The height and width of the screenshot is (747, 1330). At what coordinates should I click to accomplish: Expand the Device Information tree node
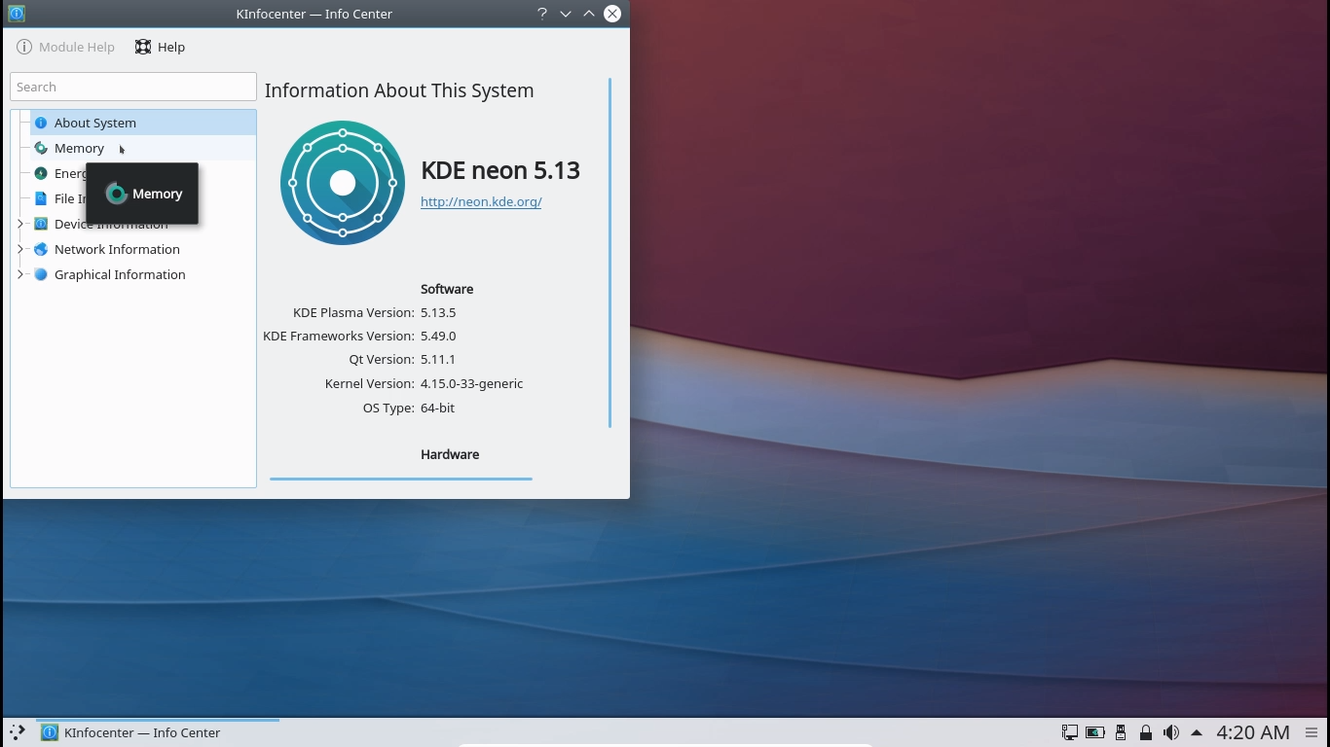(20, 224)
